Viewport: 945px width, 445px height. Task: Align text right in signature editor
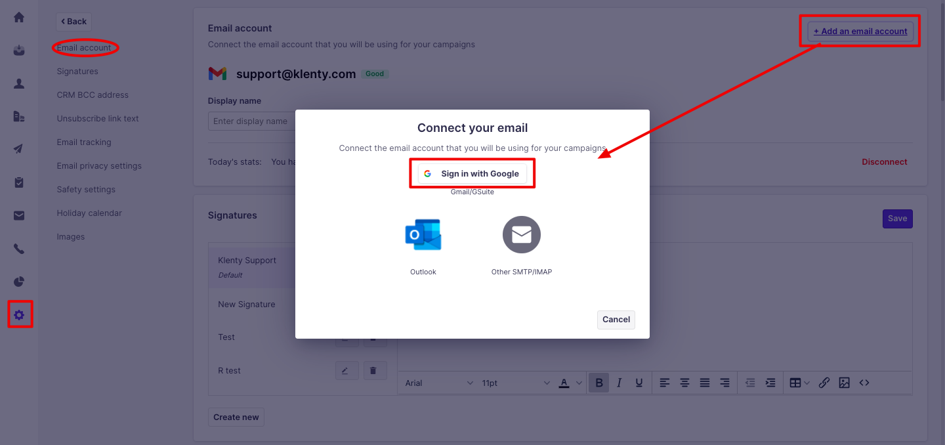tap(724, 383)
